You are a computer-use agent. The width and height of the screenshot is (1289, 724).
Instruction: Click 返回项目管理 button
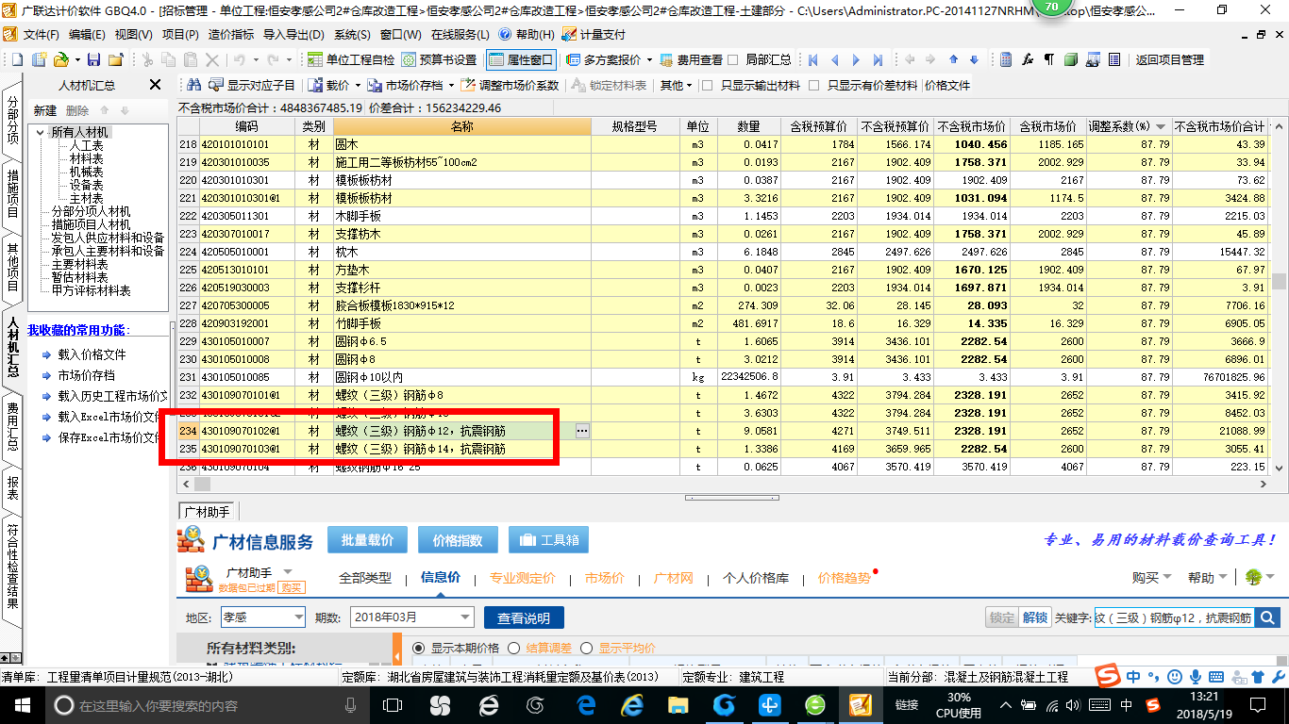tap(1169, 59)
